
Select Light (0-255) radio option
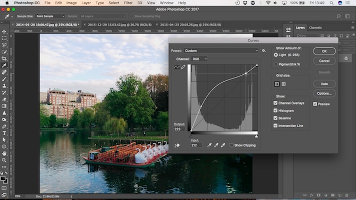pos(276,55)
